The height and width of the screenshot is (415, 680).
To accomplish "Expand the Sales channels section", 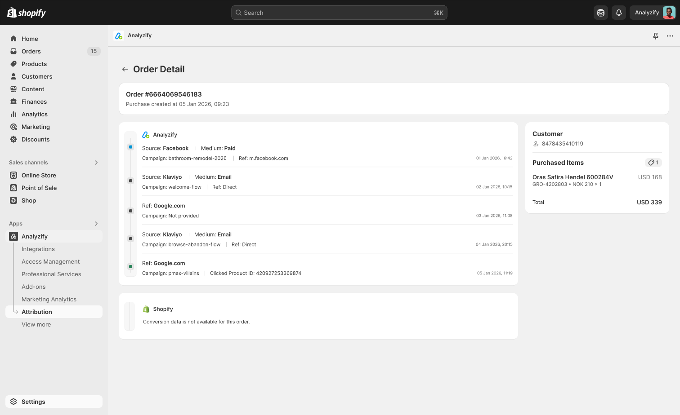I will (x=96, y=163).
